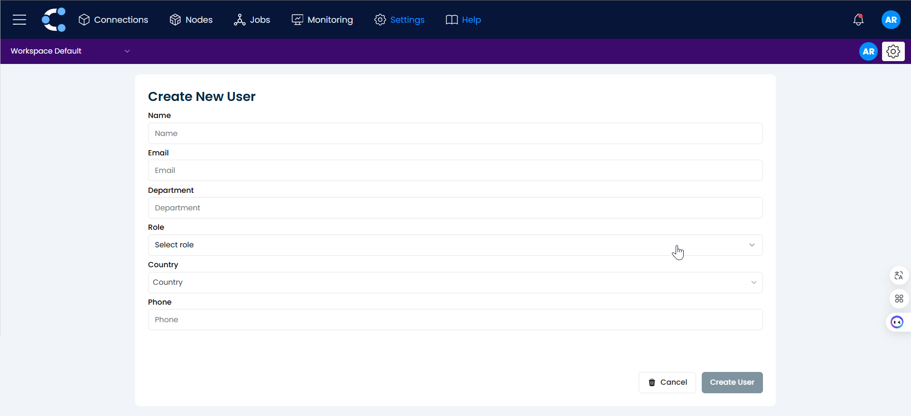This screenshot has width=911, height=416.
Task: Go to the Connections menu
Action: [x=113, y=19]
